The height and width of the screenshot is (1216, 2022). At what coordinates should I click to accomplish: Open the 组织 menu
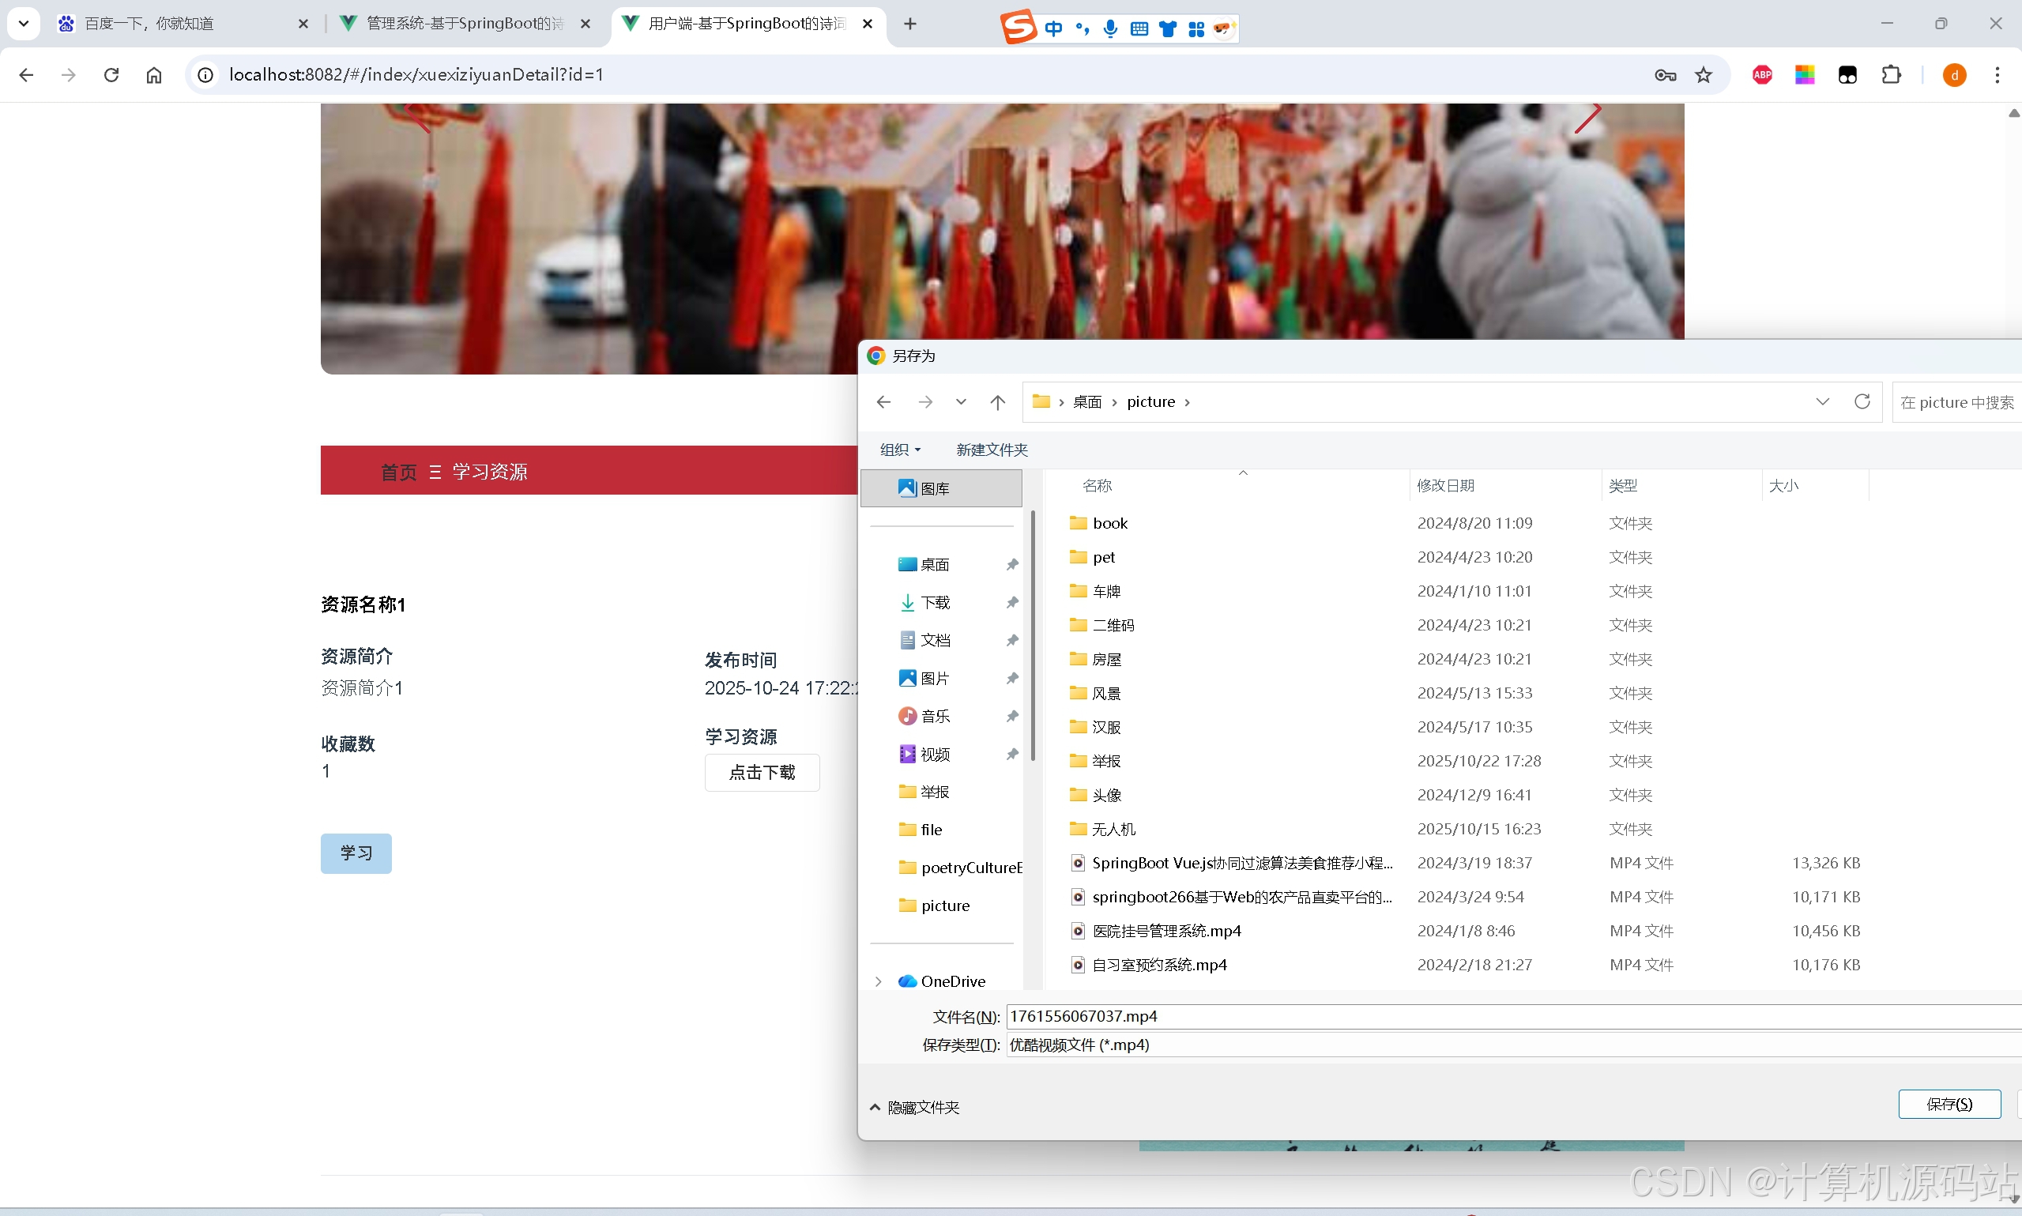899,450
